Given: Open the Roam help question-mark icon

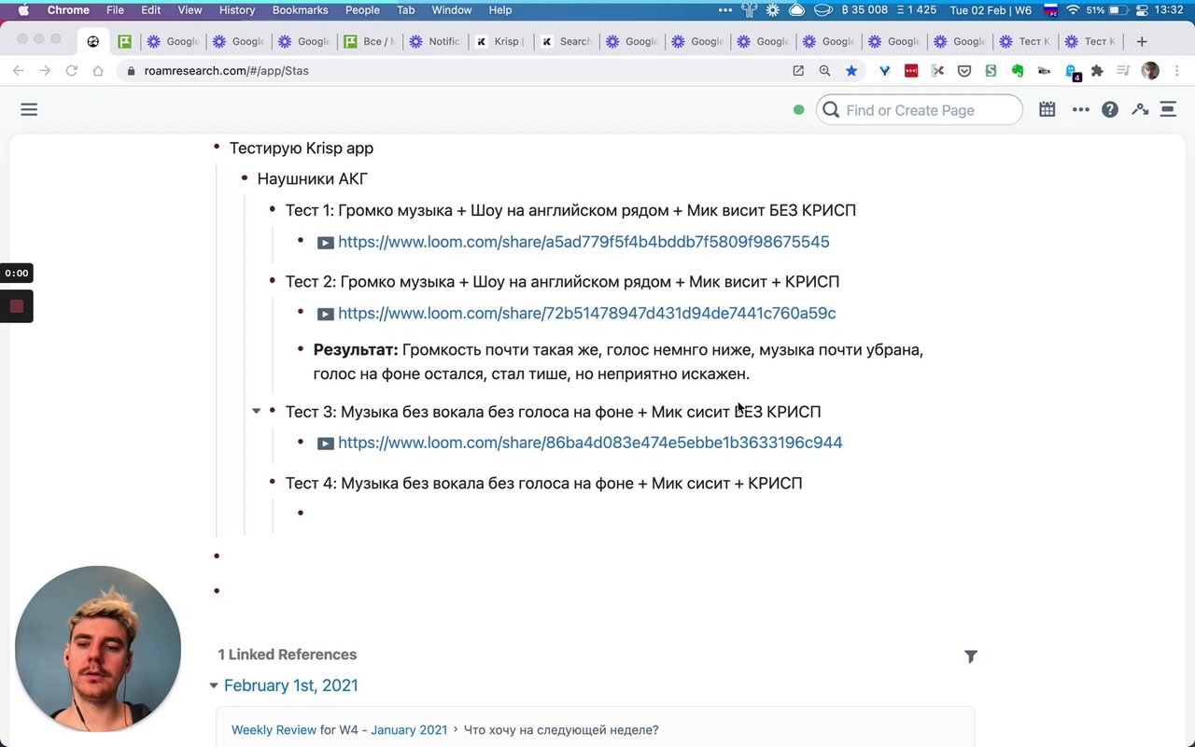Looking at the screenshot, I should click(x=1110, y=109).
